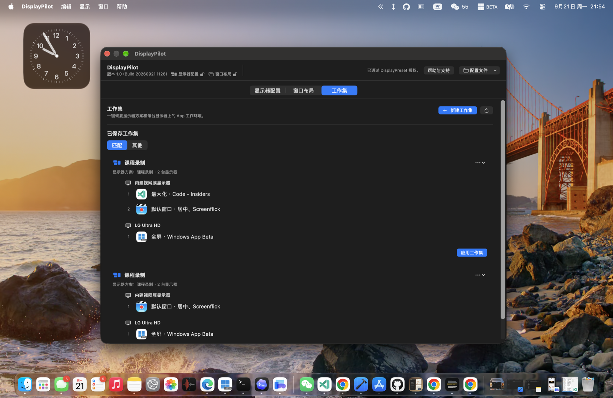Open Control Center from the menu bar

pyautogui.click(x=543, y=6)
